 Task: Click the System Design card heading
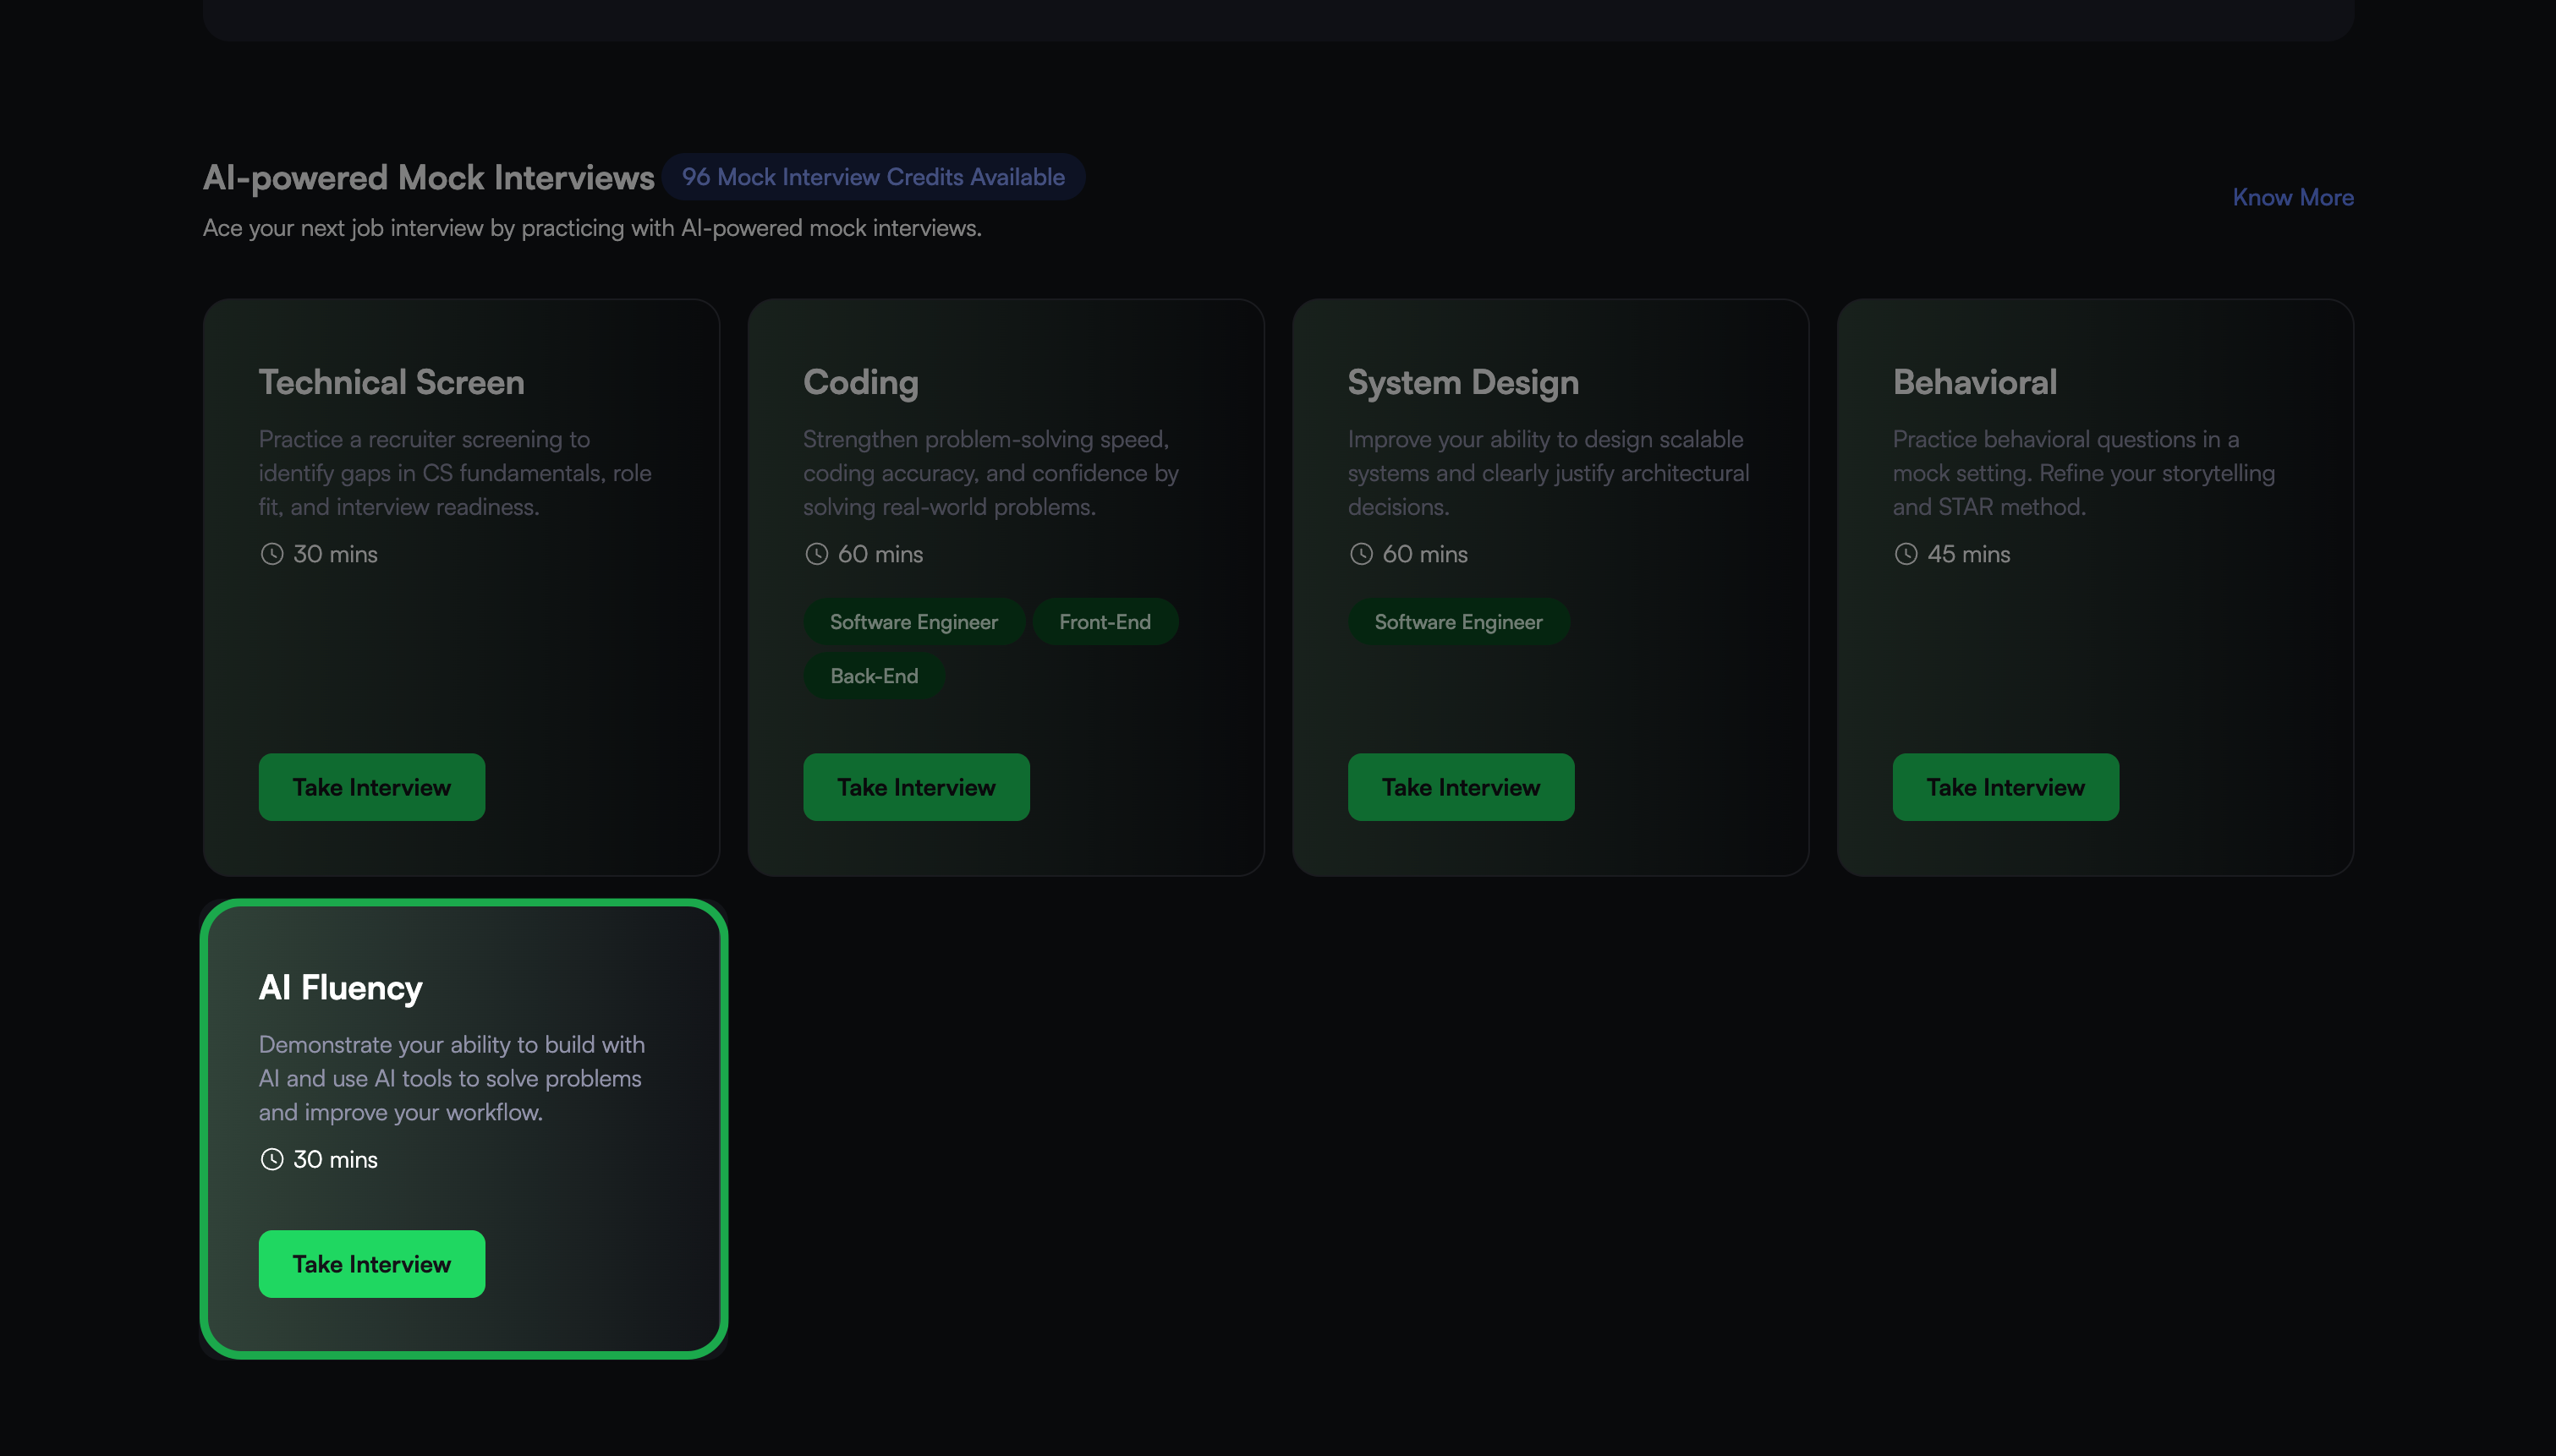pos(1462,382)
